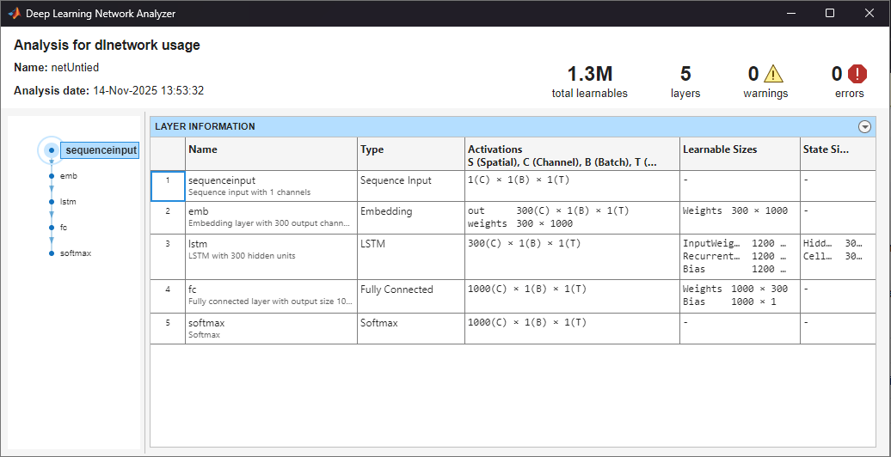Click the lstm name cell in table
The height and width of the screenshot is (457, 891).
click(271, 257)
